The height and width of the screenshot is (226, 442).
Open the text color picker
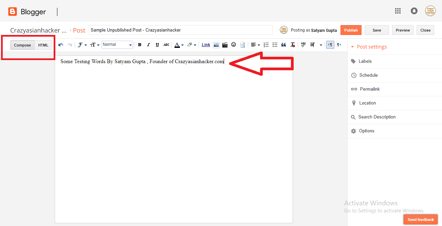pyautogui.click(x=178, y=44)
